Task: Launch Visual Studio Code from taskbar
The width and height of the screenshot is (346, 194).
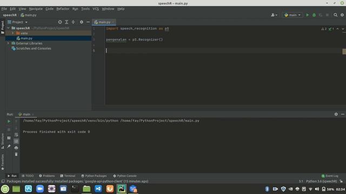Action: coord(98,189)
